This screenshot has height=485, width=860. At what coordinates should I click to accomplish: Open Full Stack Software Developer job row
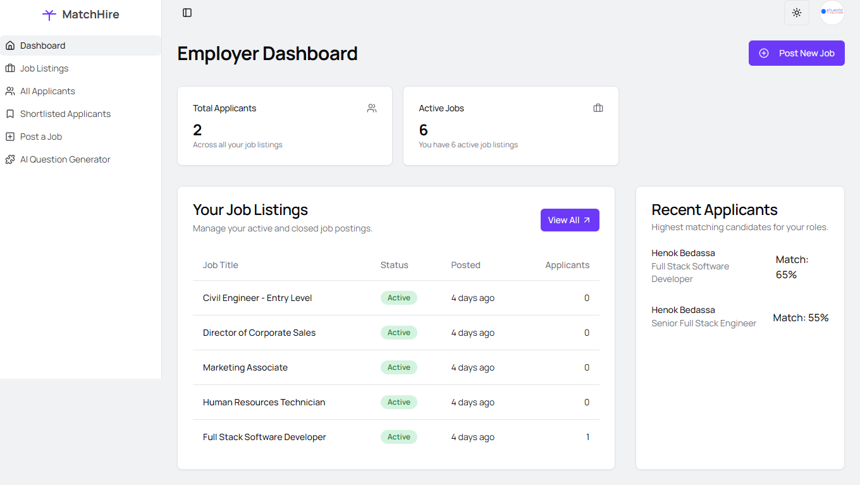point(396,437)
